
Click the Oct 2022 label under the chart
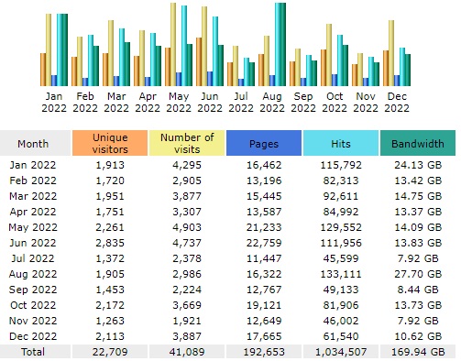click(x=335, y=103)
